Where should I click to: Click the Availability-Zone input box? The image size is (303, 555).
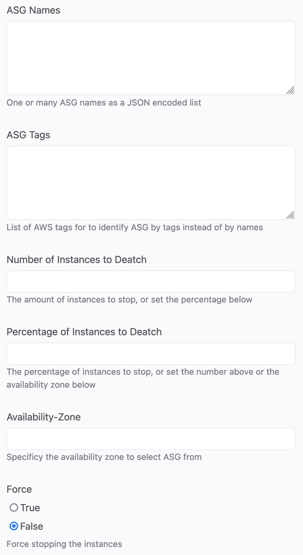[x=151, y=439]
